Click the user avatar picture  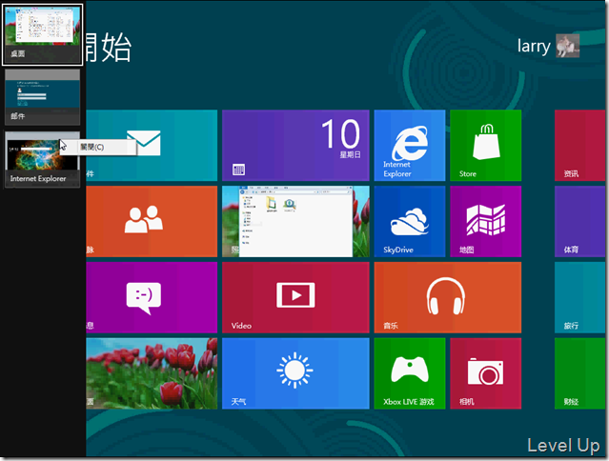coord(567,46)
